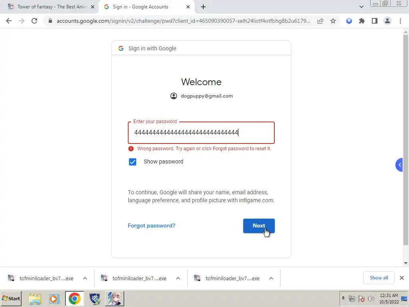The height and width of the screenshot is (307, 409).
Task: Click the Next button
Action: [x=259, y=226]
